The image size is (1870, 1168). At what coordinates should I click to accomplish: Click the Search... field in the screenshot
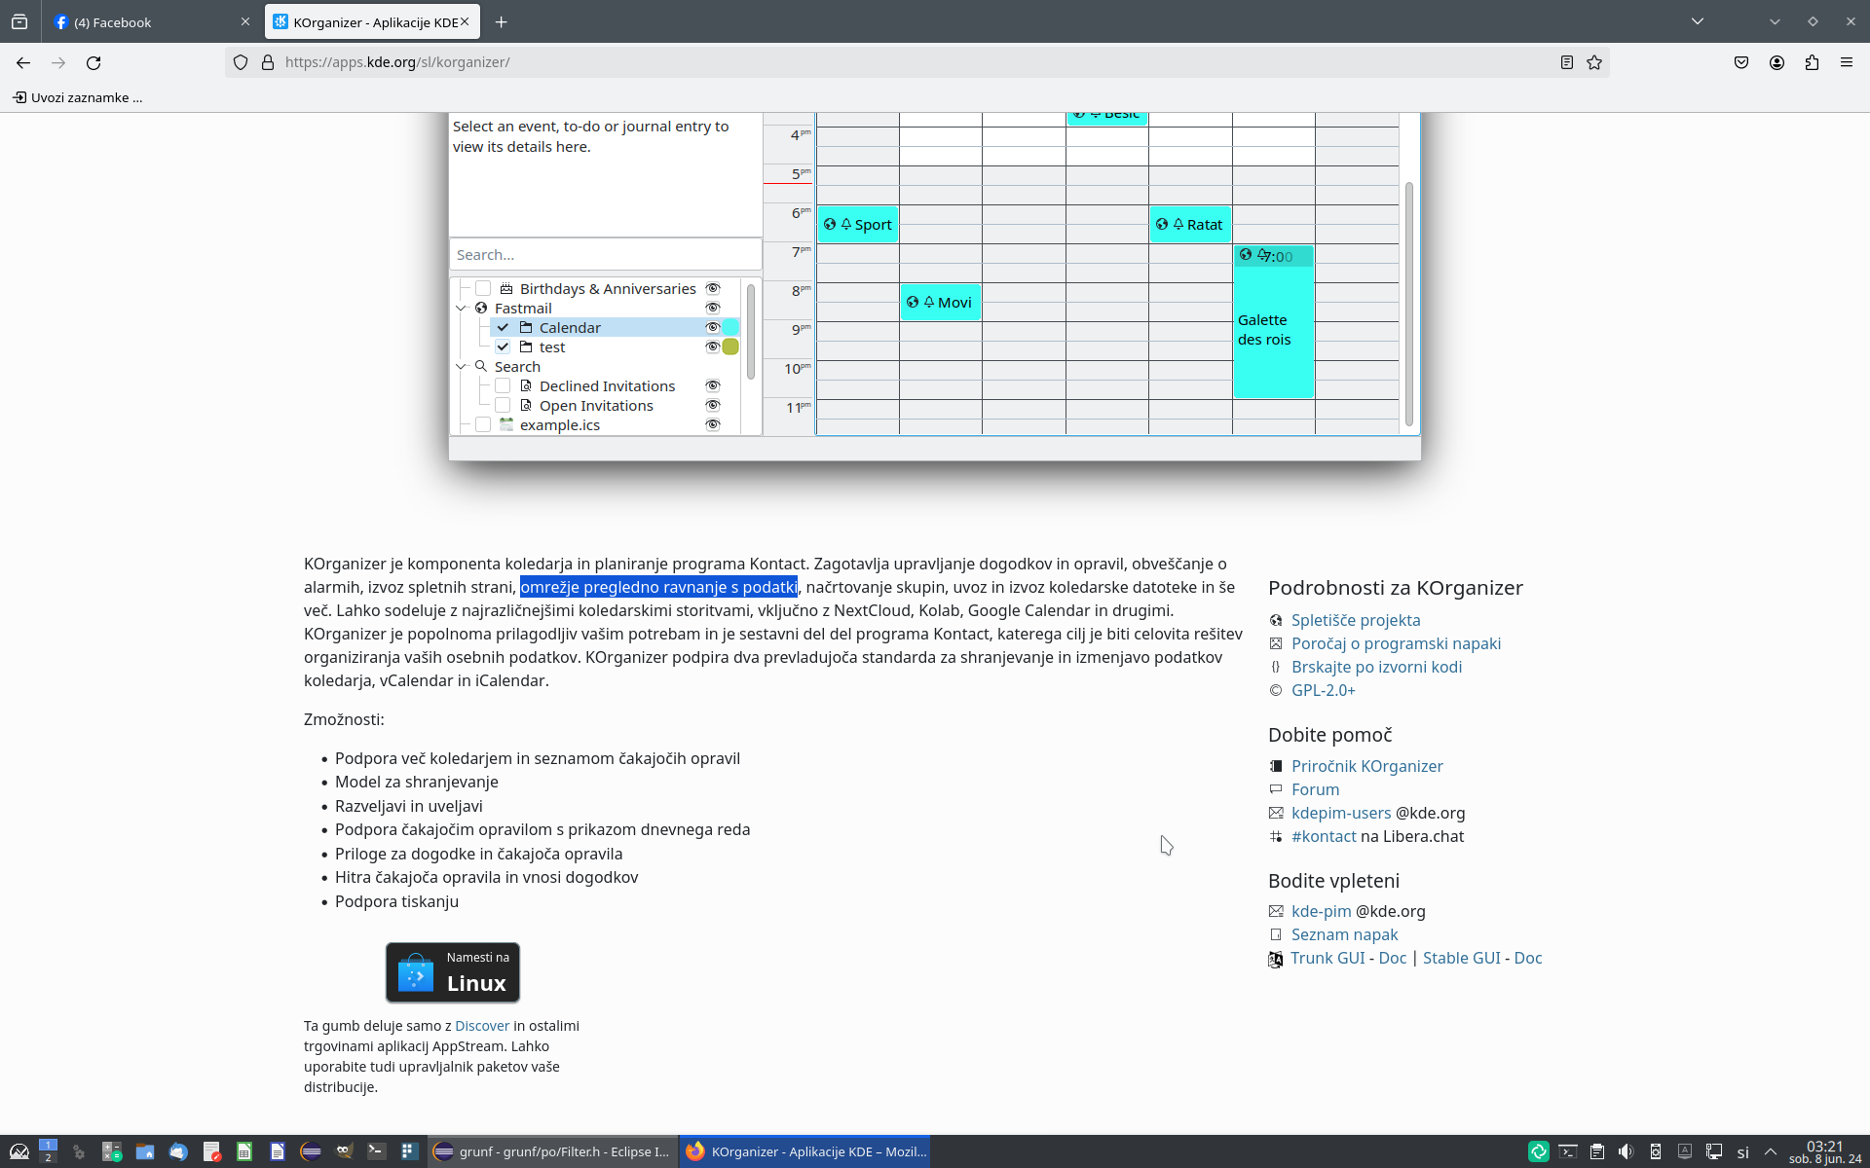coord(605,254)
